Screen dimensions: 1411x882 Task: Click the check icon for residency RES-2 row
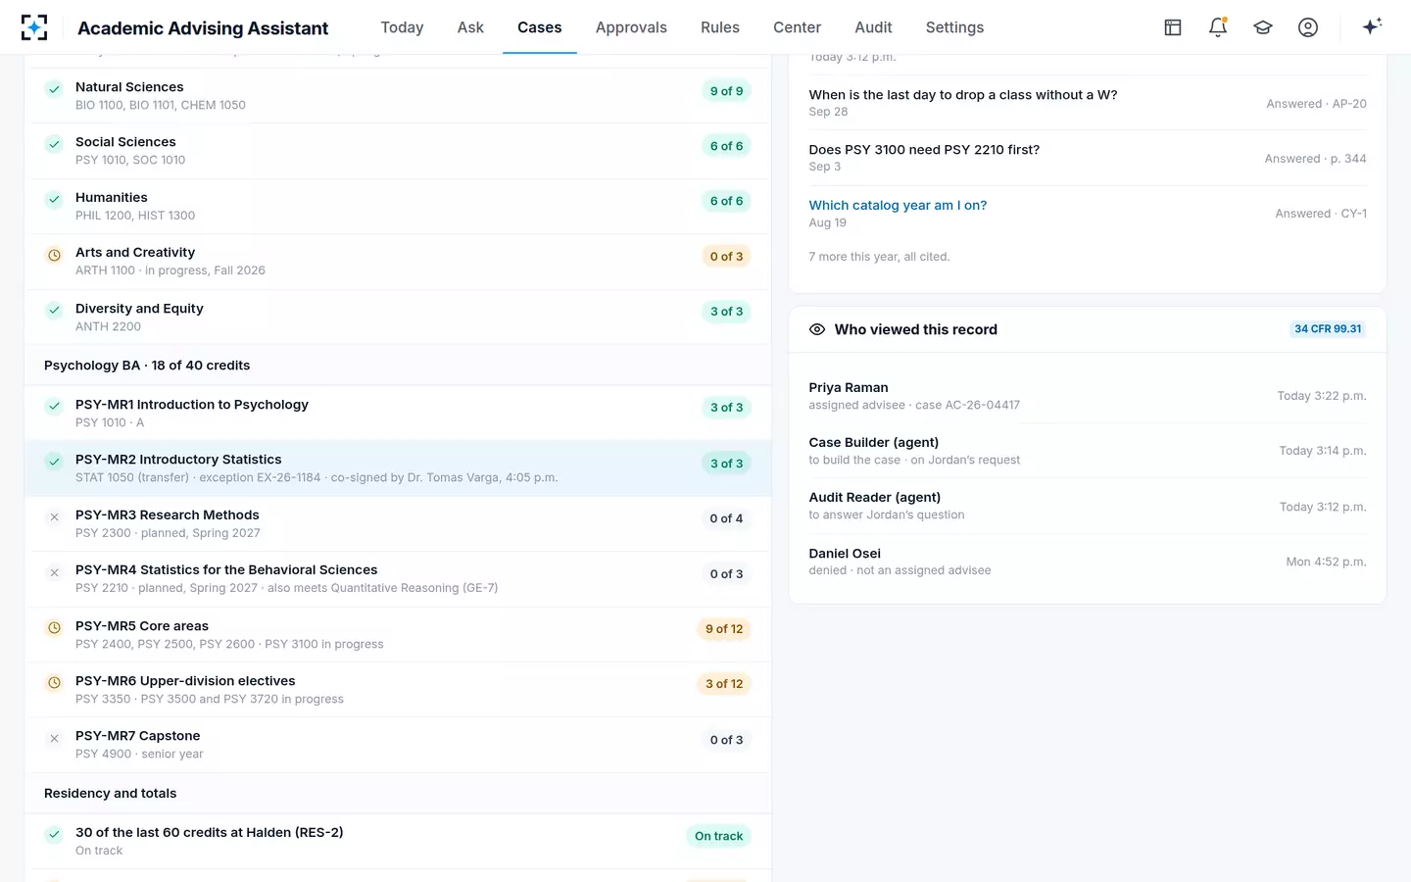[x=55, y=835]
